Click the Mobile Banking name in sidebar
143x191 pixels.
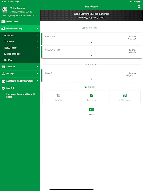pyautogui.click(x=17, y=8)
